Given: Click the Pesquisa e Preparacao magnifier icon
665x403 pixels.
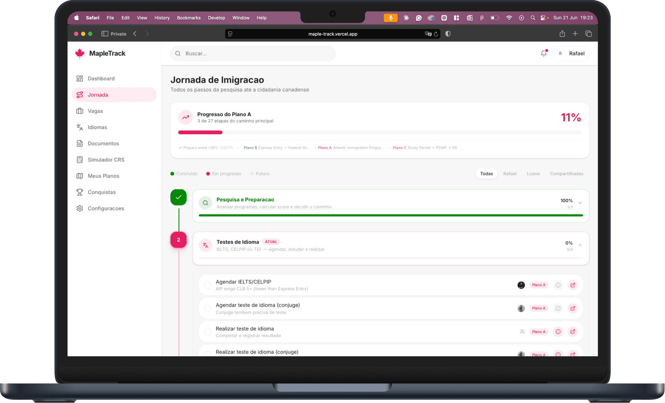Looking at the screenshot, I should point(205,203).
